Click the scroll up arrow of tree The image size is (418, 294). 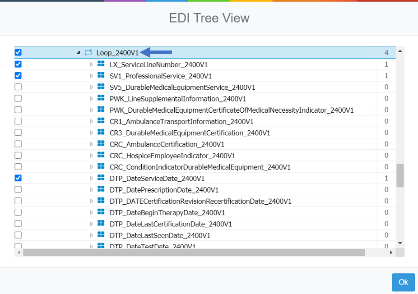tap(400, 51)
